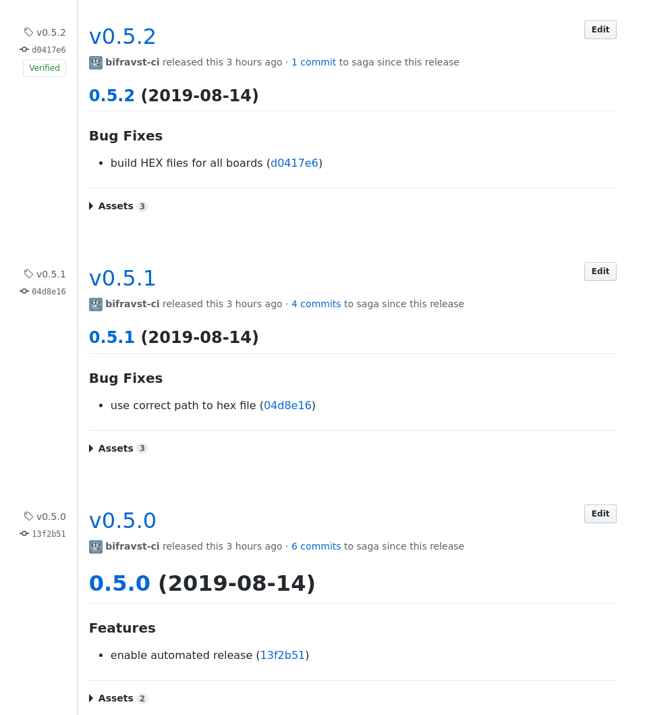The width and height of the screenshot is (647, 715).
Task: Edit the v0.5.2 release
Action: coord(600,30)
